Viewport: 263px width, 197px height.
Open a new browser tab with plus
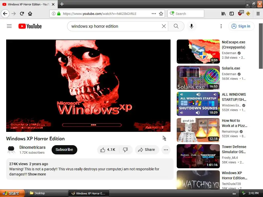coord(62,4)
